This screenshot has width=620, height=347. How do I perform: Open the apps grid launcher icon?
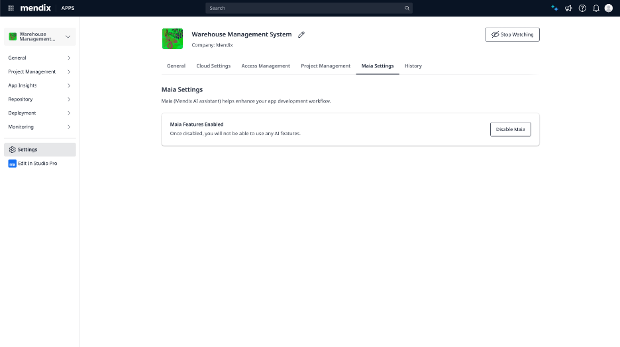pyautogui.click(x=11, y=8)
